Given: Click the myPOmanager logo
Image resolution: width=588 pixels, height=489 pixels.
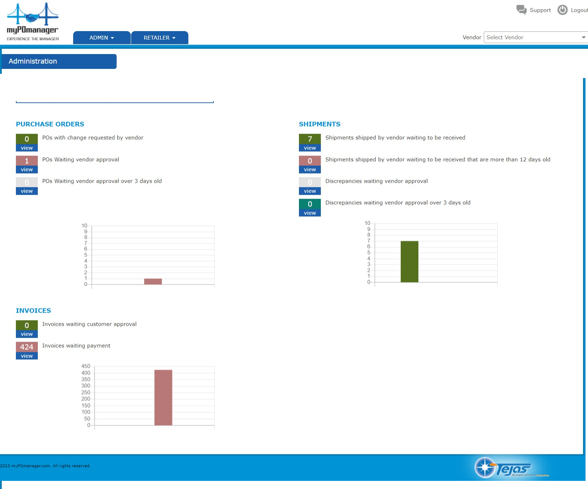Looking at the screenshot, I should pyautogui.click(x=33, y=19).
